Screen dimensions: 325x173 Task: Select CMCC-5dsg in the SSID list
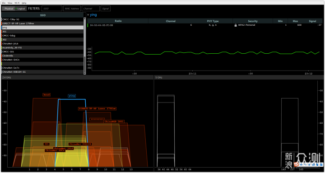click(x=42, y=36)
